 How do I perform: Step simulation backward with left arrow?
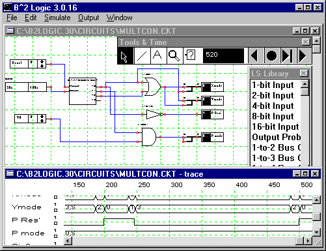pos(256,56)
